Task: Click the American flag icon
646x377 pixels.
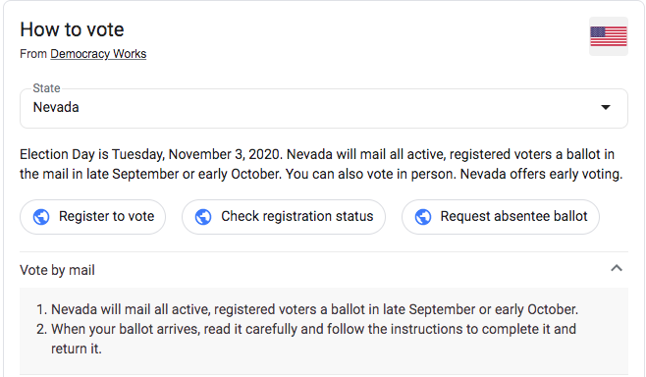Action: click(x=608, y=36)
